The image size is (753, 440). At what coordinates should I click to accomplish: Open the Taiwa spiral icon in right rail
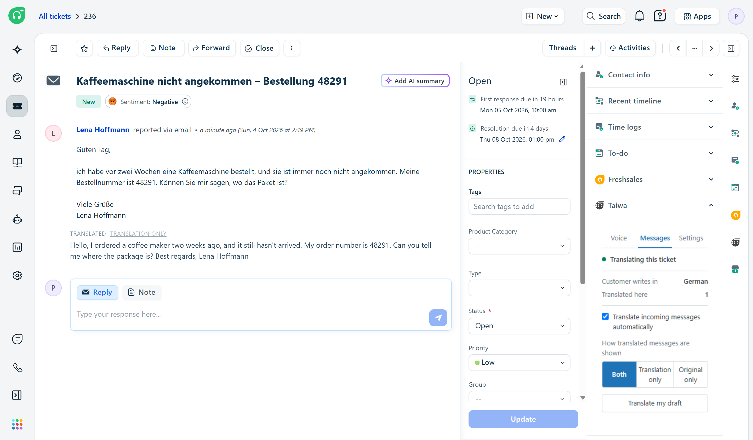[735, 242]
